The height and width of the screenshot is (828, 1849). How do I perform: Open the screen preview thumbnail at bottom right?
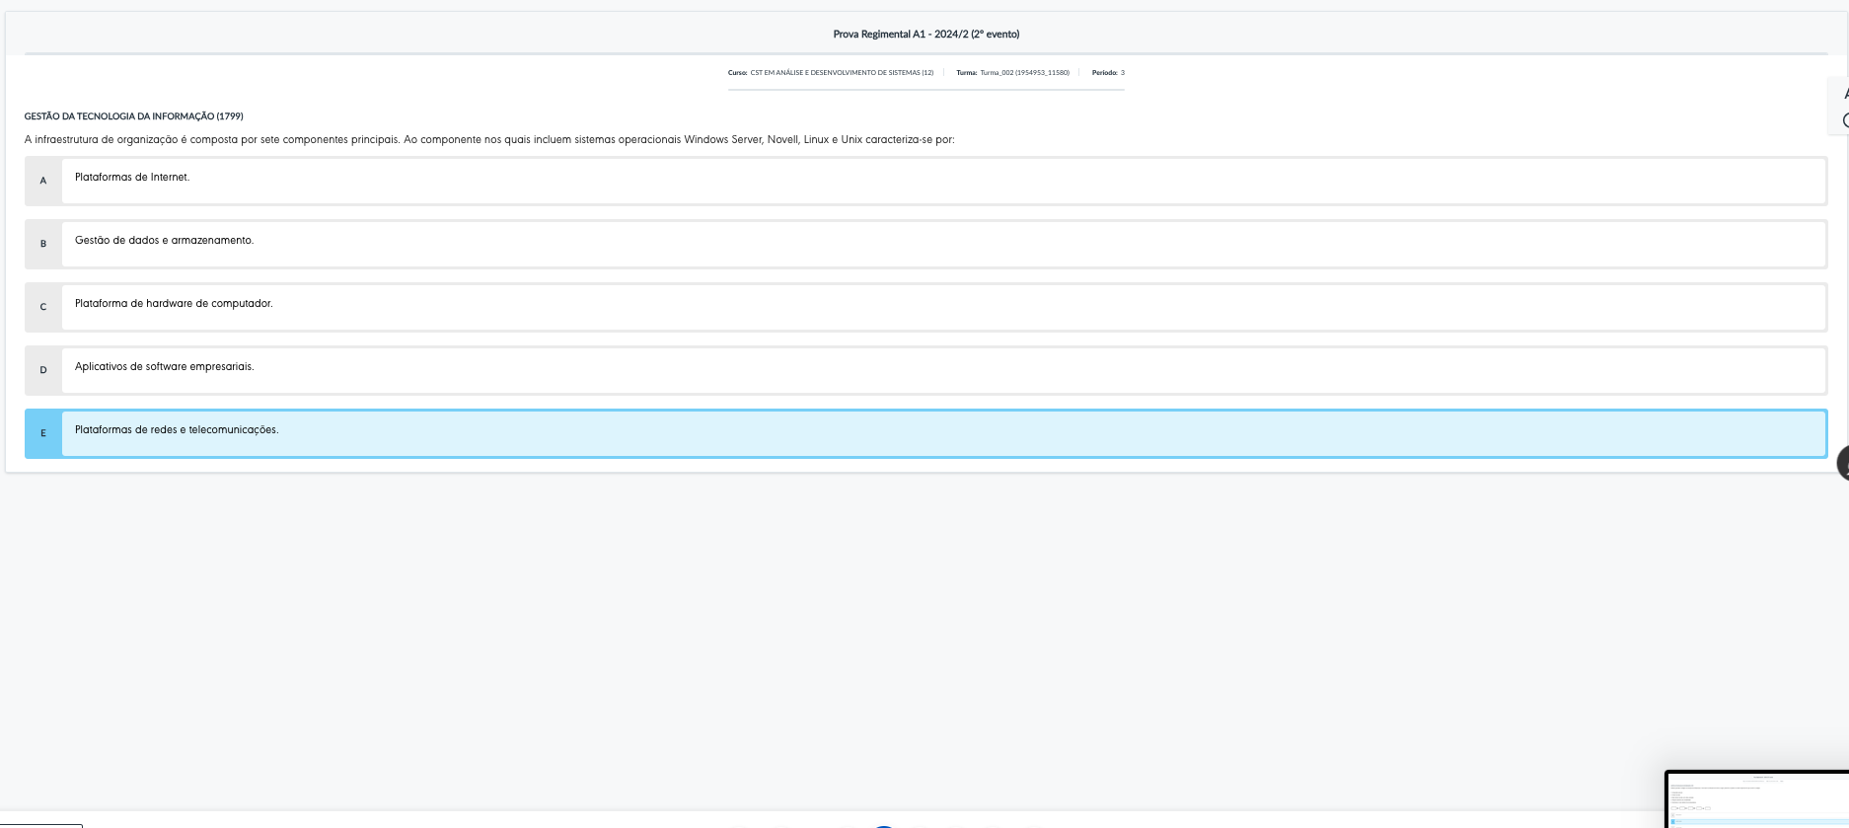click(1756, 799)
